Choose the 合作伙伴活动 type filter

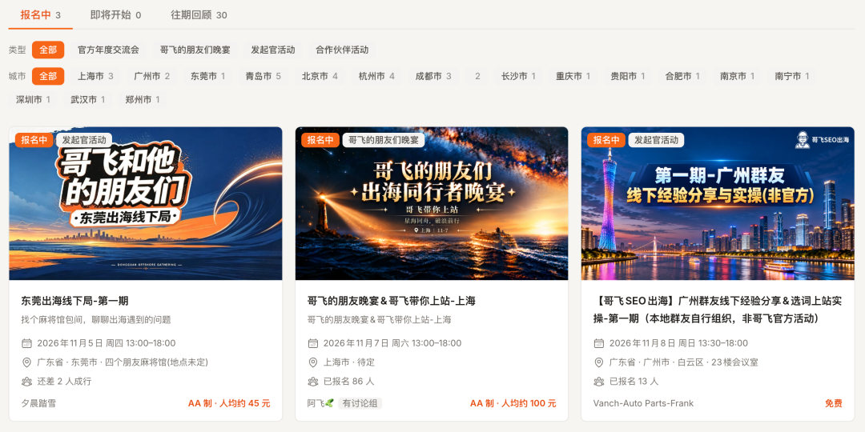click(x=342, y=50)
